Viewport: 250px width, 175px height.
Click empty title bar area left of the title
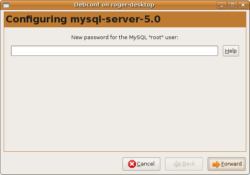(41, 5)
